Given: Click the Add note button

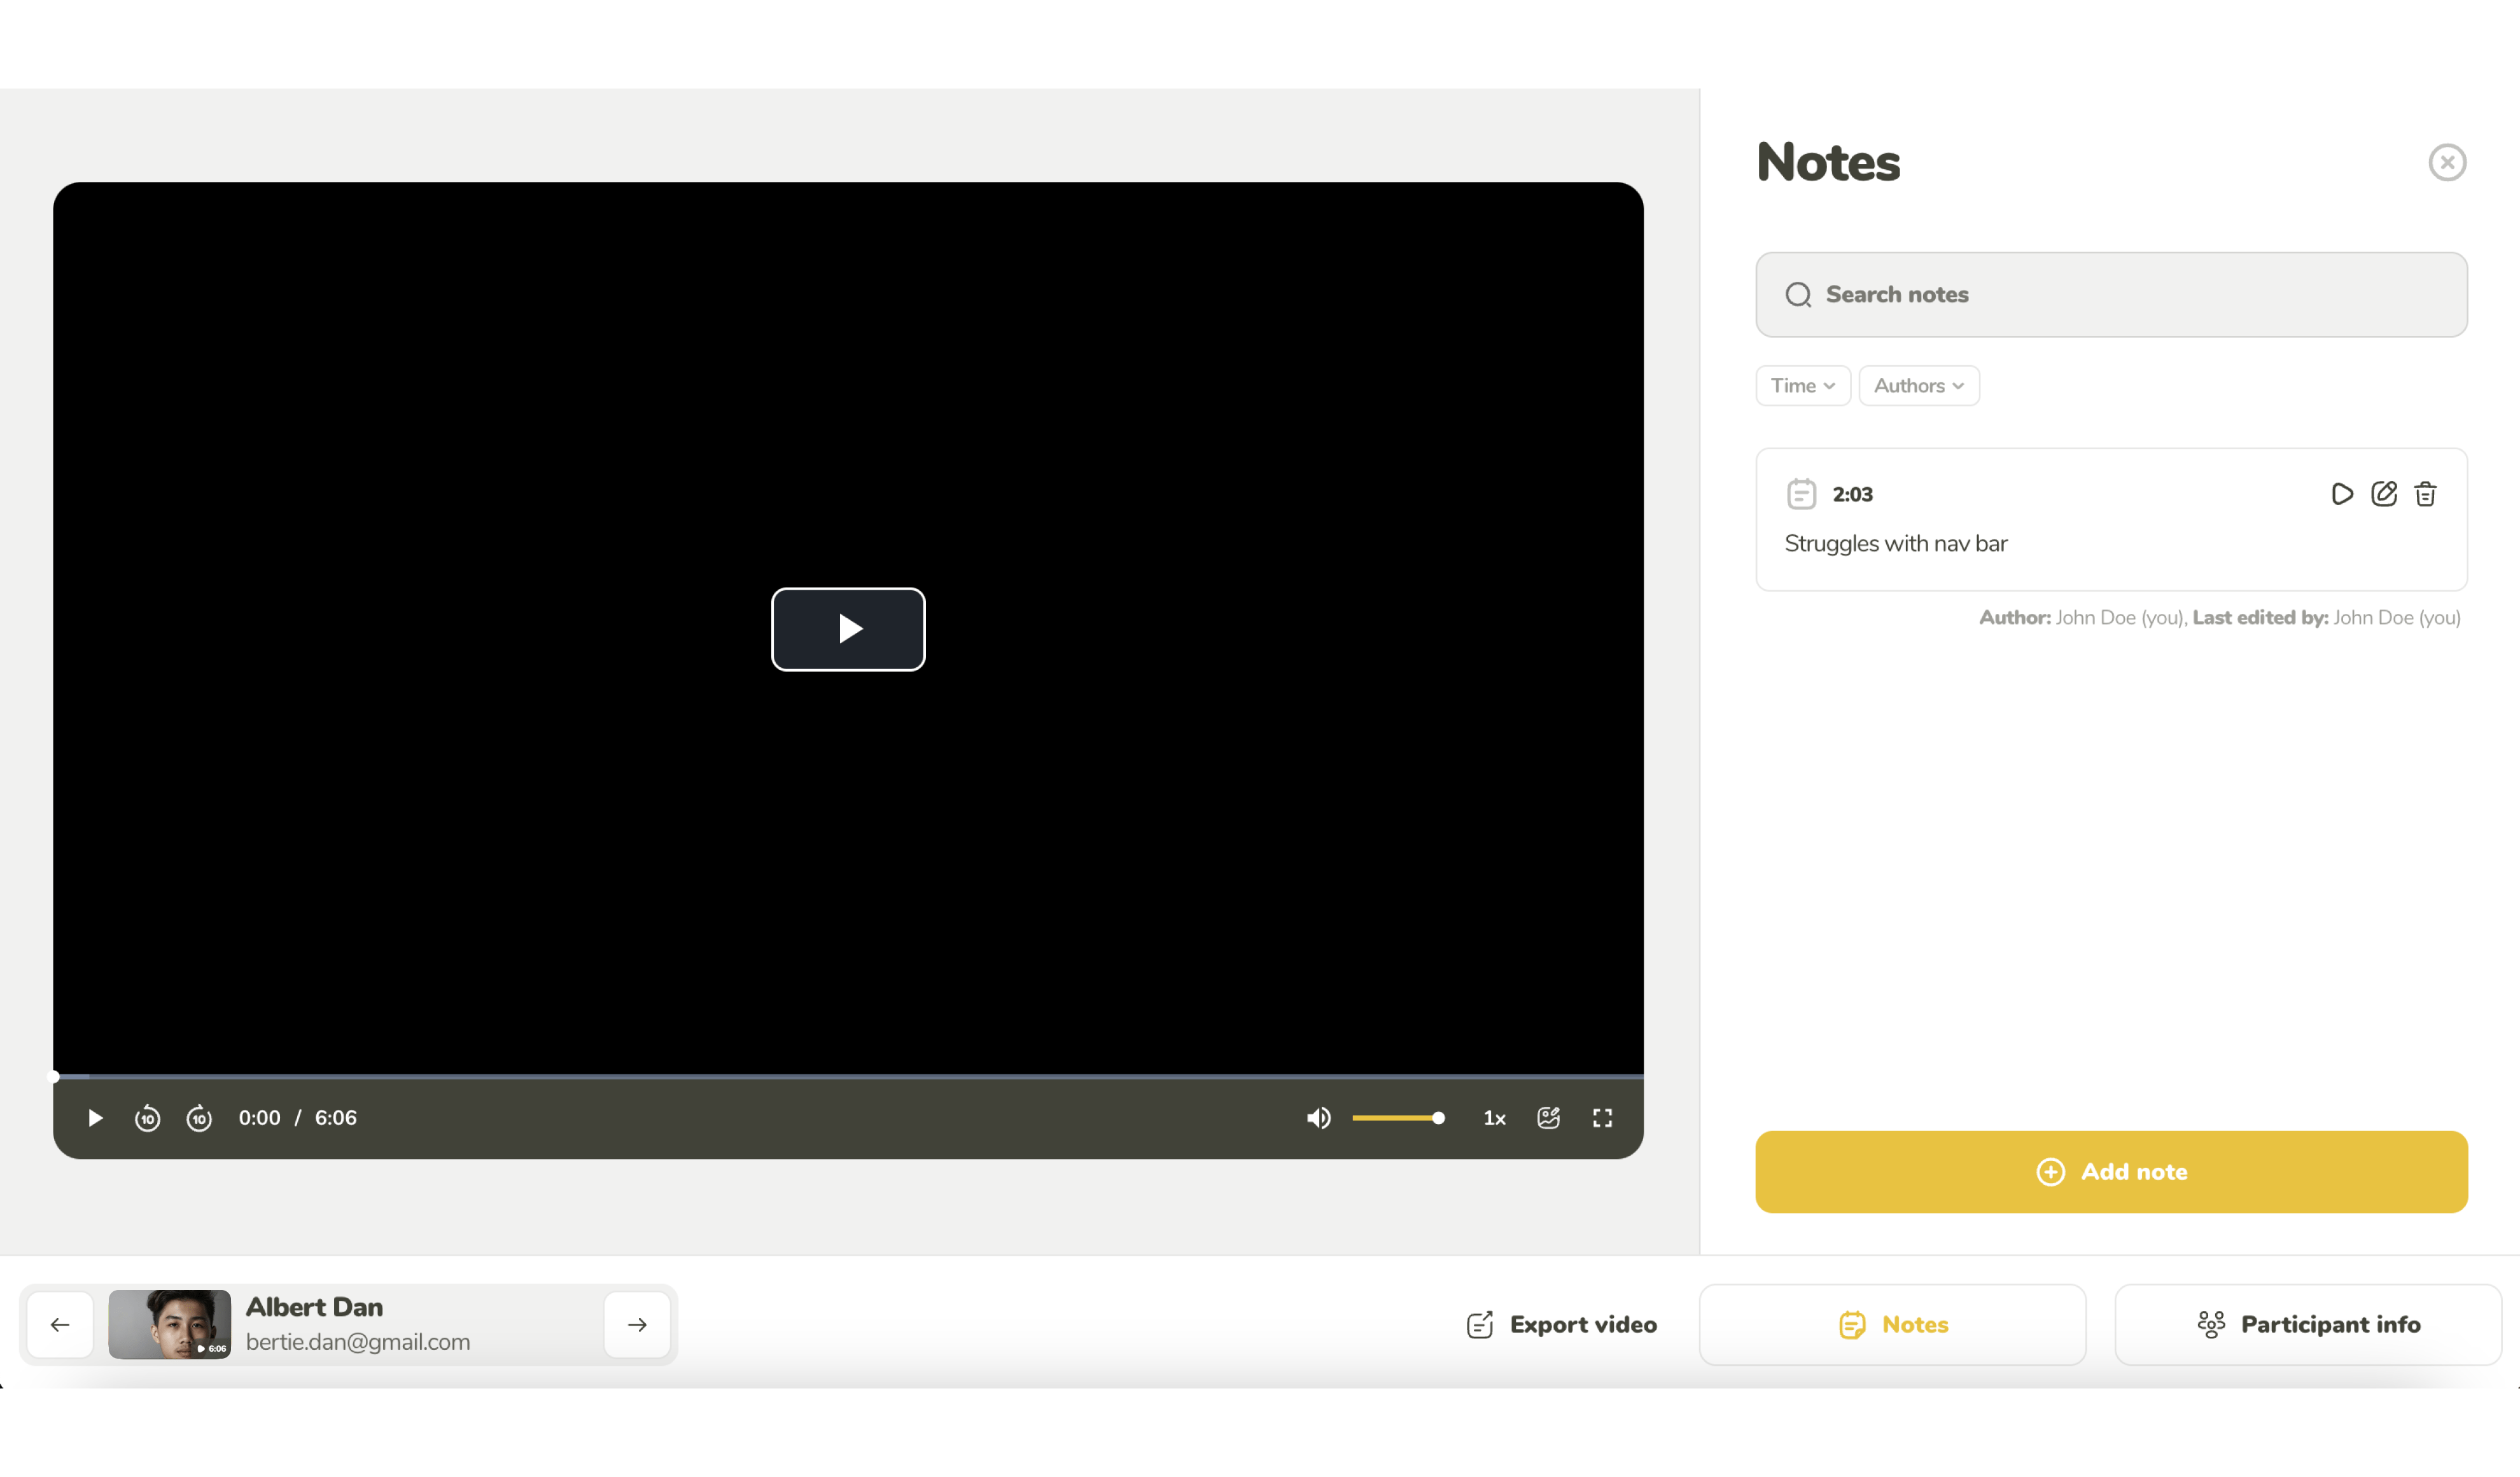Looking at the screenshot, I should pos(2111,1171).
